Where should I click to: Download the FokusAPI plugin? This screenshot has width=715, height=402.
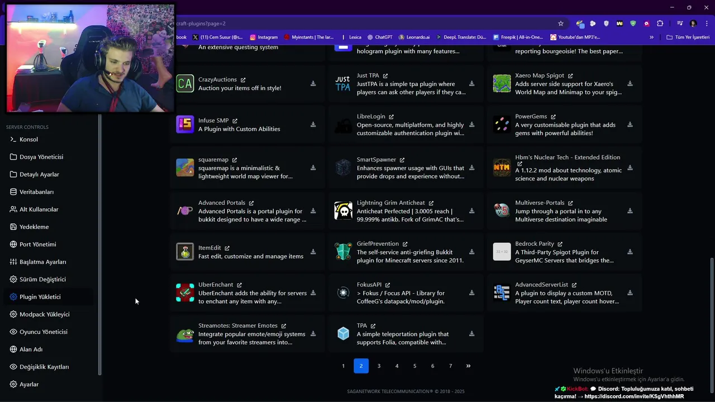point(471,293)
